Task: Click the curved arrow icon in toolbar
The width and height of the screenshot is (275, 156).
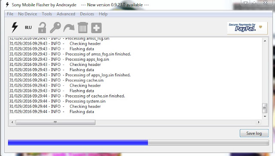Action: click(69, 28)
